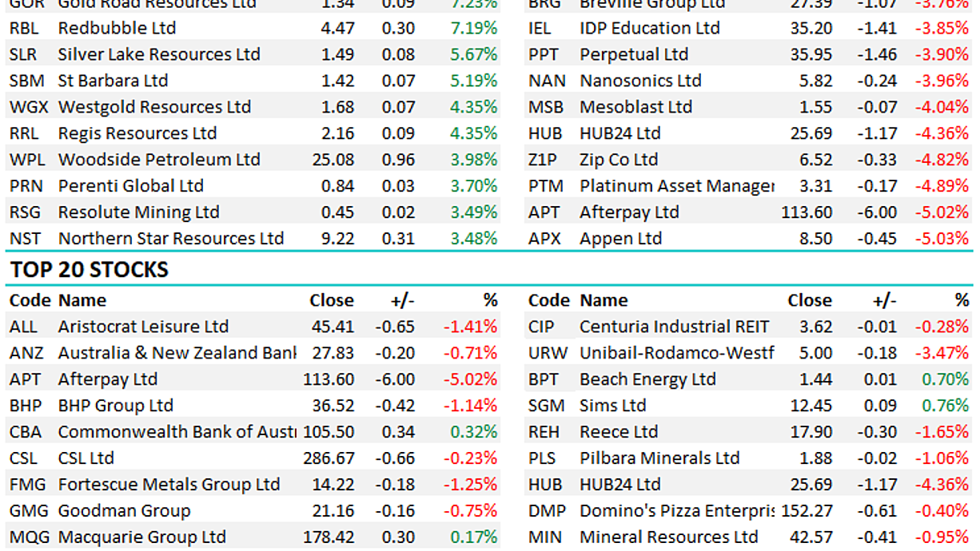
Task: Select the Z1P stock code
Action: click(x=541, y=160)
